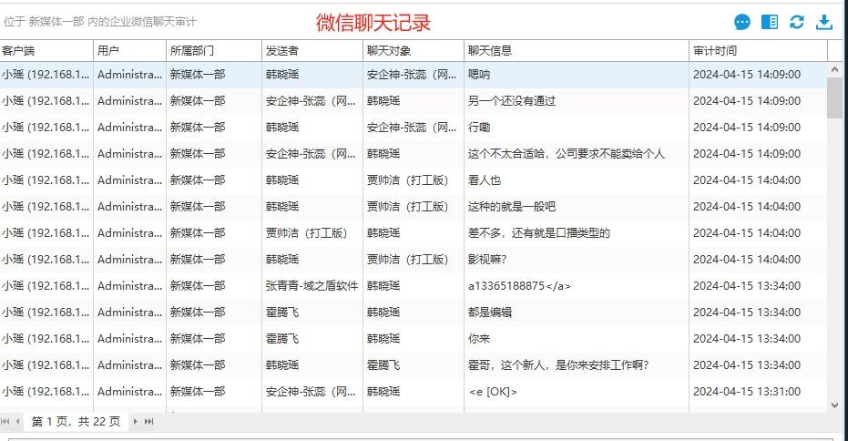The height and width of the screenshot is (441, 848).
Task: Click Administra... user in 影视嘛 row
Action: click(x=129, y=260)
